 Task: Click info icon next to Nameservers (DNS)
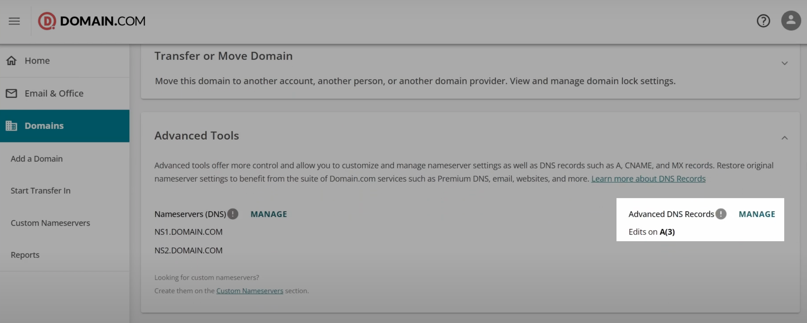point(233,214)
